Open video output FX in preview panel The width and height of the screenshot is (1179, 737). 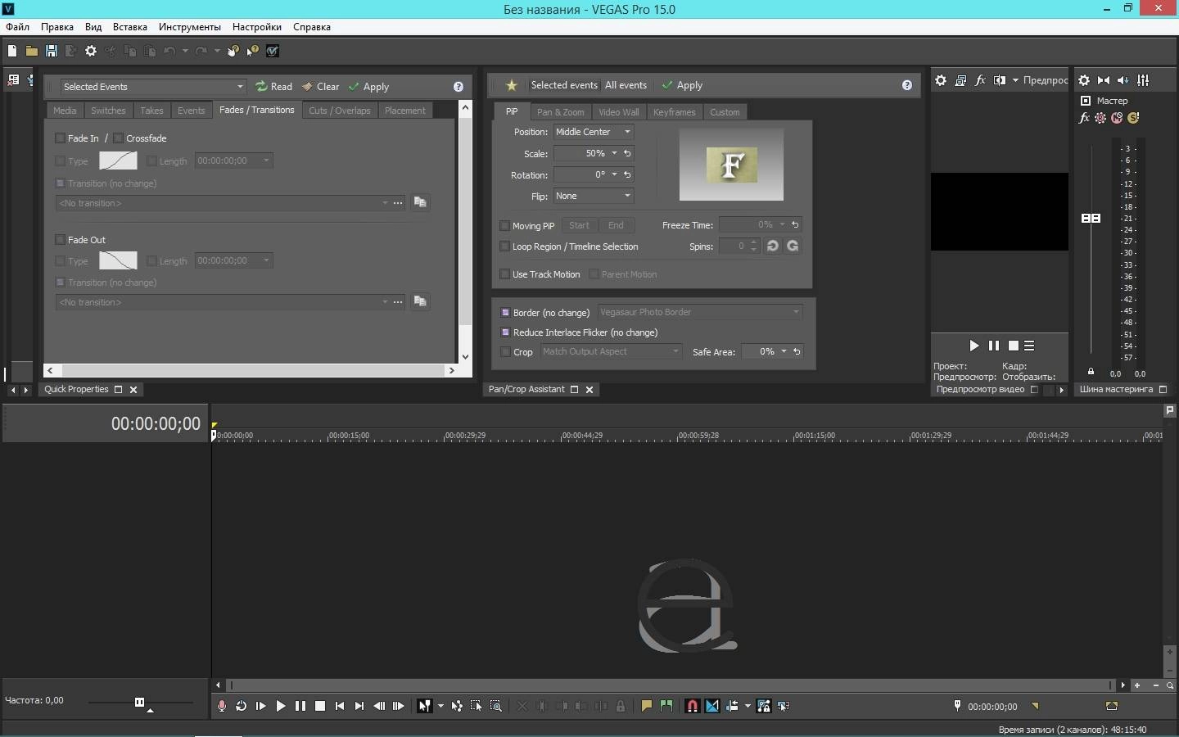[x=980, y=80]
